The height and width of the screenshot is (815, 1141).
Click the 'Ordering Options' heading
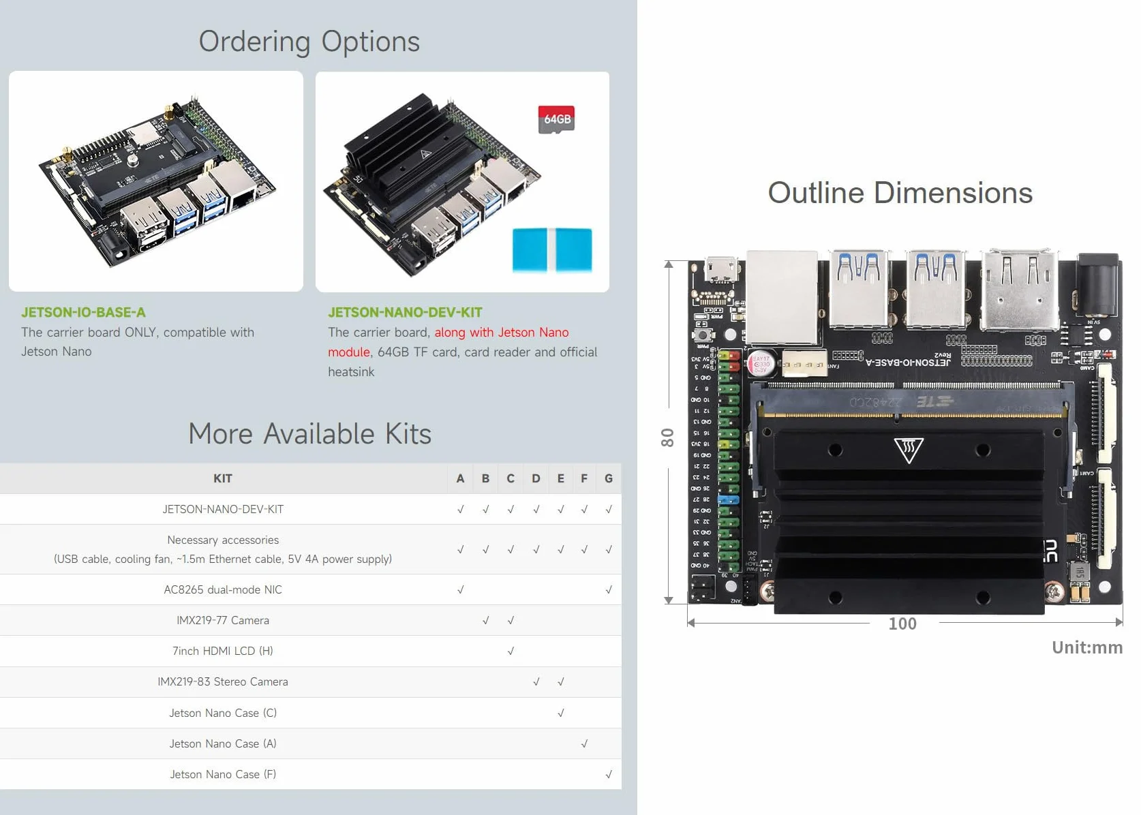tap(309, 42)
